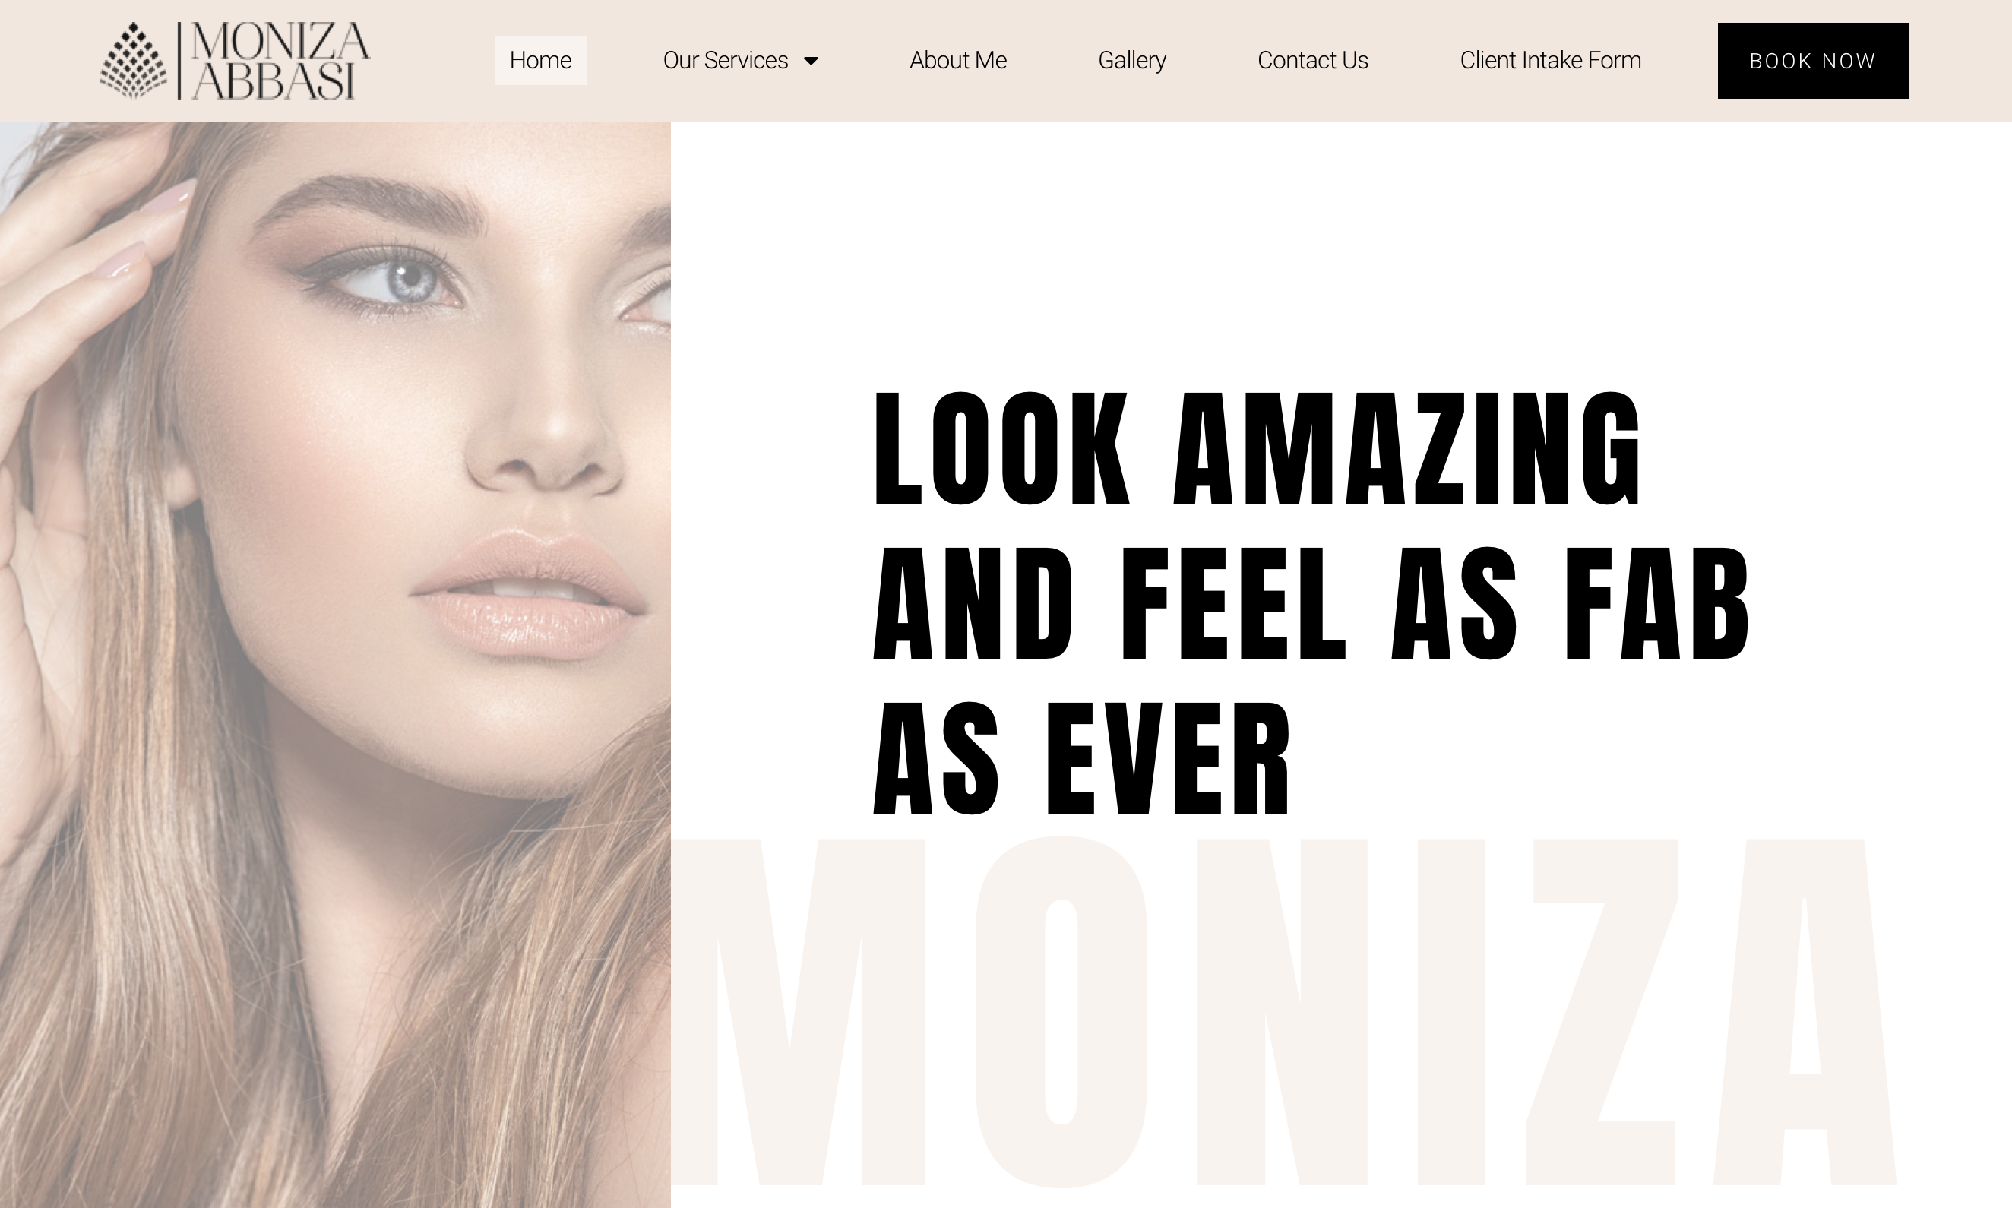Screen dimensions: 2012x1208
Task: Go to the About Me page
Action: (x=958, y=60)
